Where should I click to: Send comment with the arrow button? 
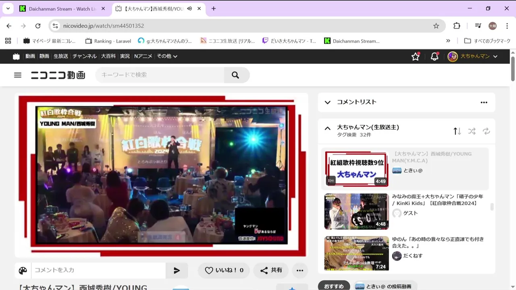[177, 271]
